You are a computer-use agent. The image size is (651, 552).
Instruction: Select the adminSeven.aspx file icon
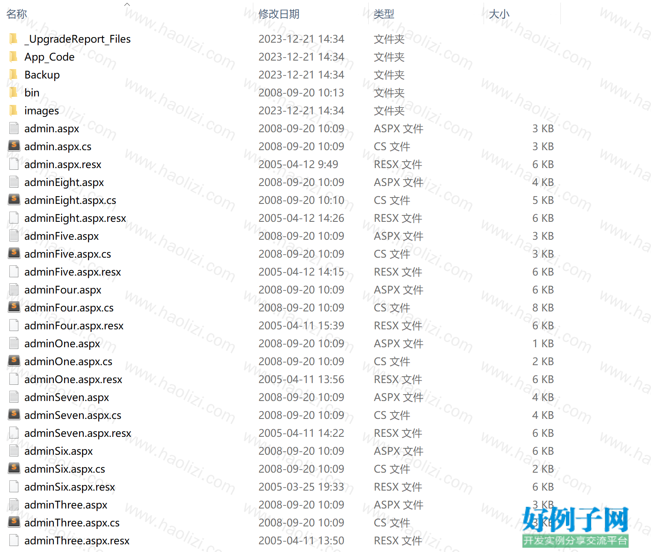(14, 397)
